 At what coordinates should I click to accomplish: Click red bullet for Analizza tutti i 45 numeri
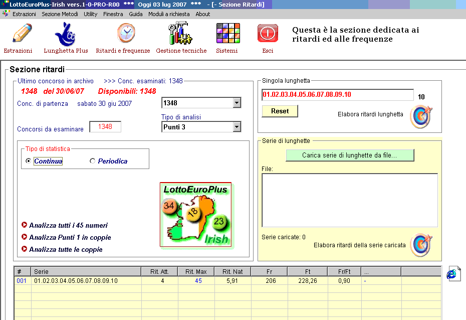(x=25, y=225)
